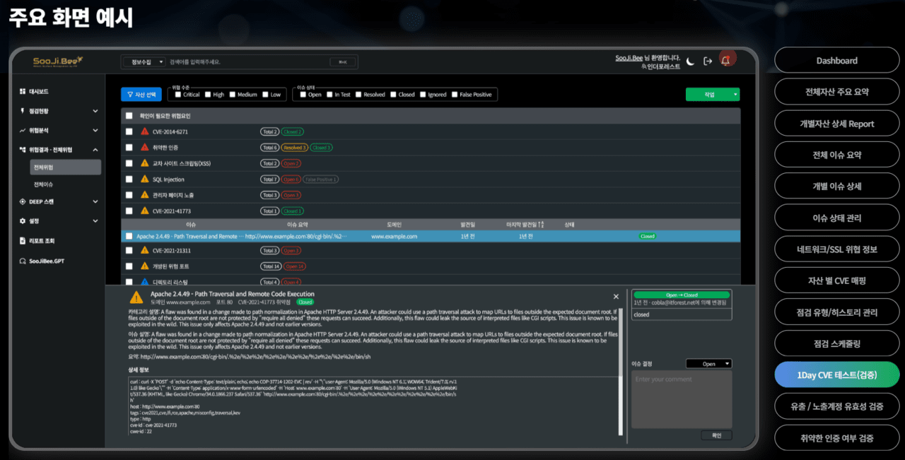Click the notification bell icon
Screen dimensions: 905x460
pos(725,61)
